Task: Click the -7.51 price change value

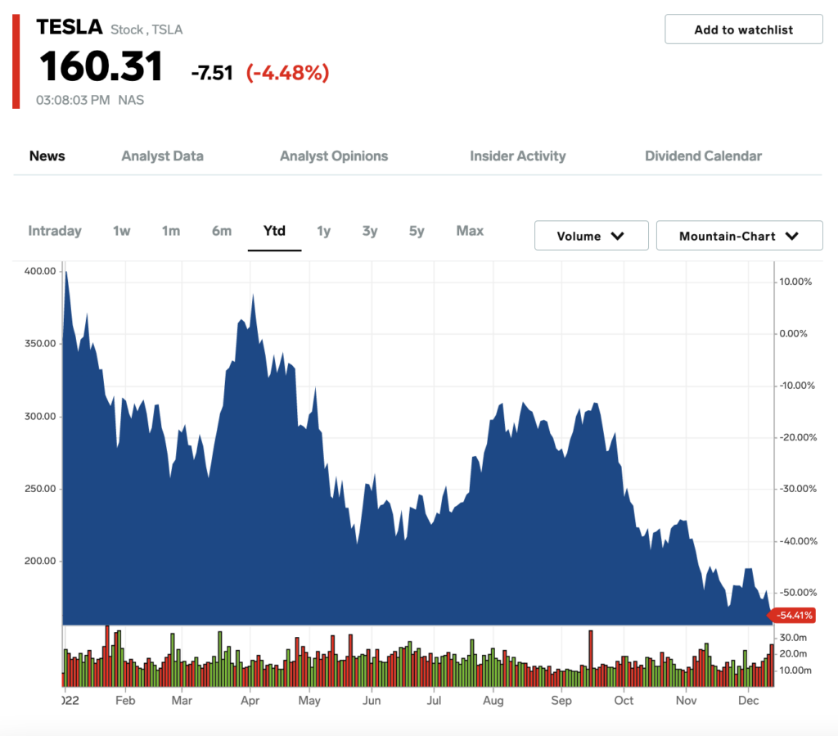Action: coord(212,73)
